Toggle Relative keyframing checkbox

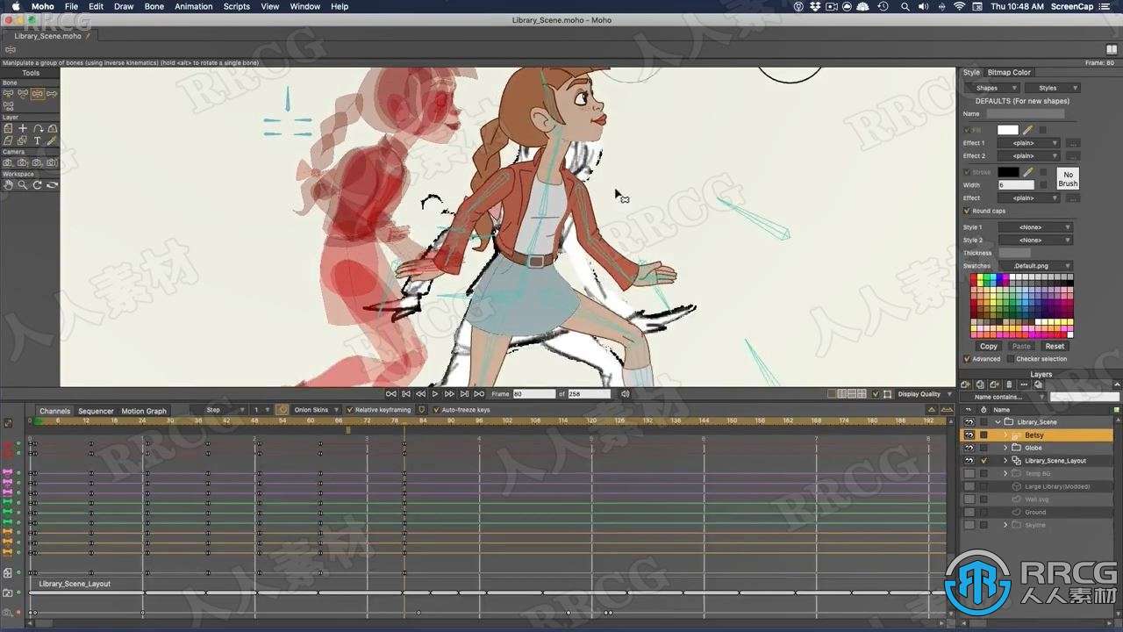click(349, 410)
